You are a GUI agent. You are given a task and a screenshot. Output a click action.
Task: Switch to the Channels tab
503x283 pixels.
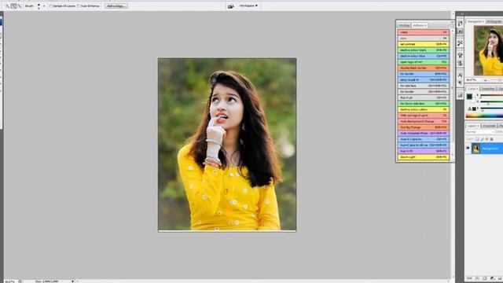pyautogui.click(x=489, y=126)
